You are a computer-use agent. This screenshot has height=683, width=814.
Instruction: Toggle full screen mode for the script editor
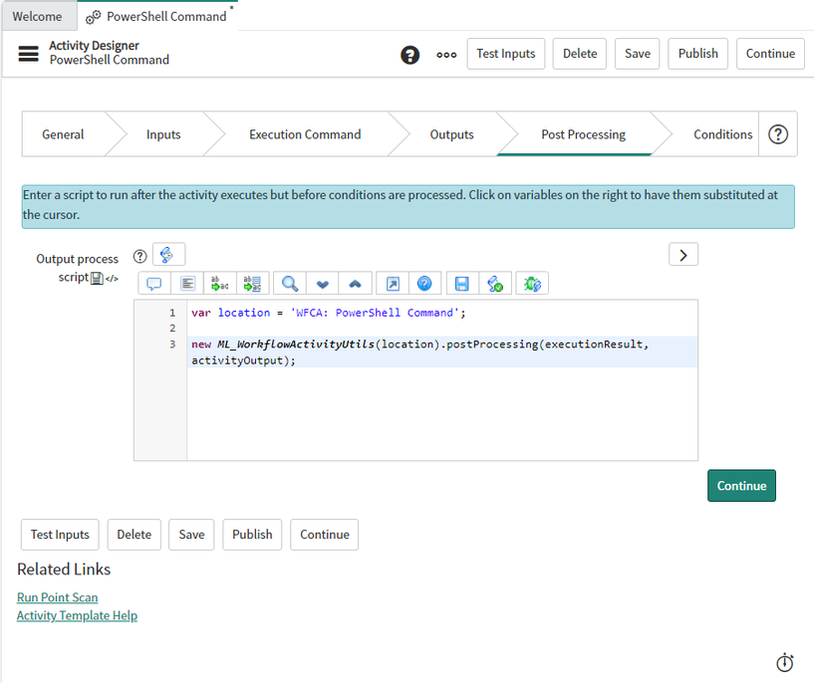[x=393, y=284]
